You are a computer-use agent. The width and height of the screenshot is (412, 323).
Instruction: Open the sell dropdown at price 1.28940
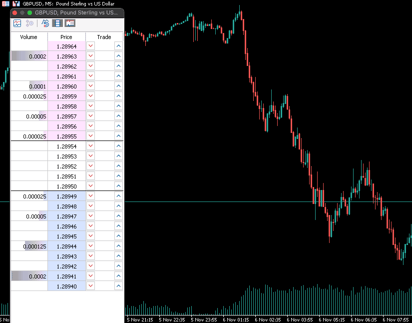pyautogui.click(x=90, y=285)
